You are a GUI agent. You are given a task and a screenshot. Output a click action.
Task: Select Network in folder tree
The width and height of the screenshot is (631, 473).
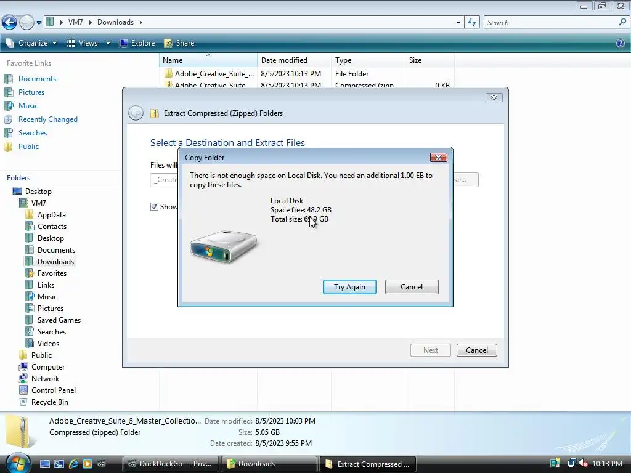tap(45, 379)
